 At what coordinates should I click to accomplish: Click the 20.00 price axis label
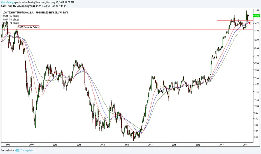pyautogui.click(x=257, y=63)
